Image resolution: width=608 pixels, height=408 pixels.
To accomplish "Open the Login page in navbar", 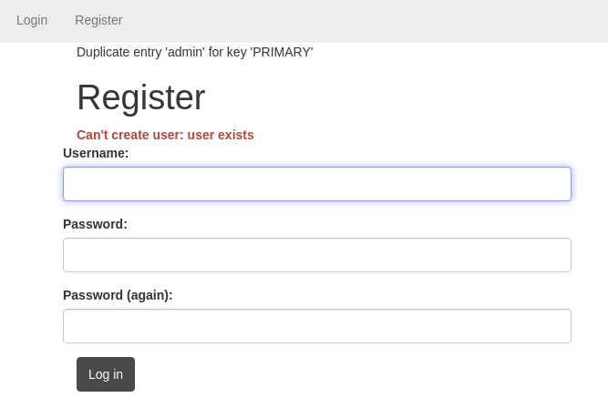I will pyautogui.click(x=32, y=20).
